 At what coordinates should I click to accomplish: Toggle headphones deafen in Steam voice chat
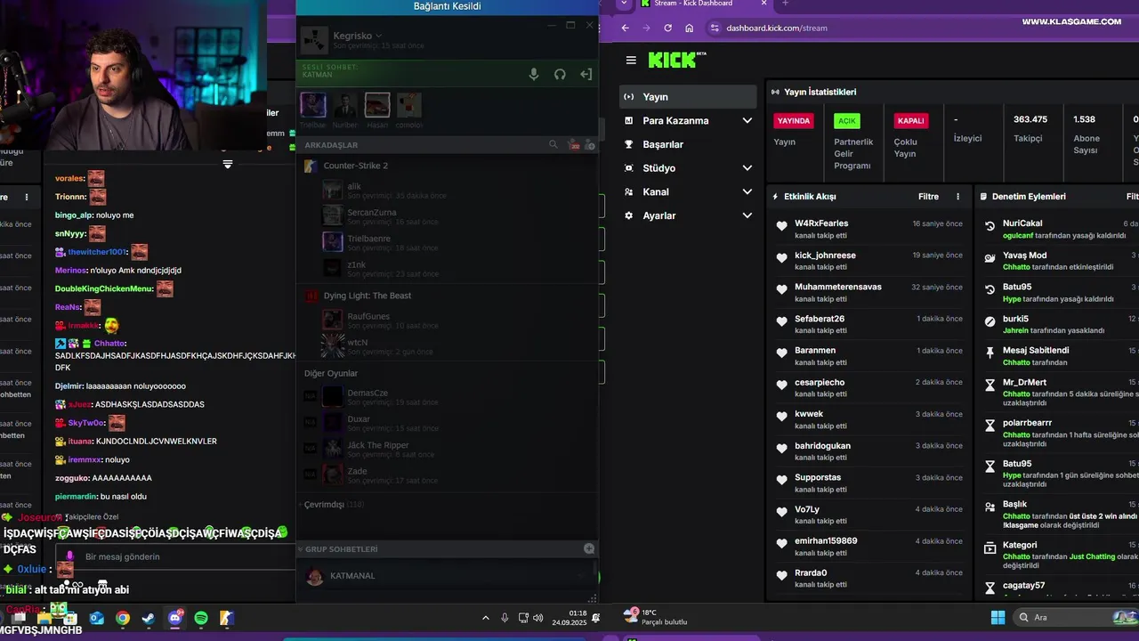point(560,75)
